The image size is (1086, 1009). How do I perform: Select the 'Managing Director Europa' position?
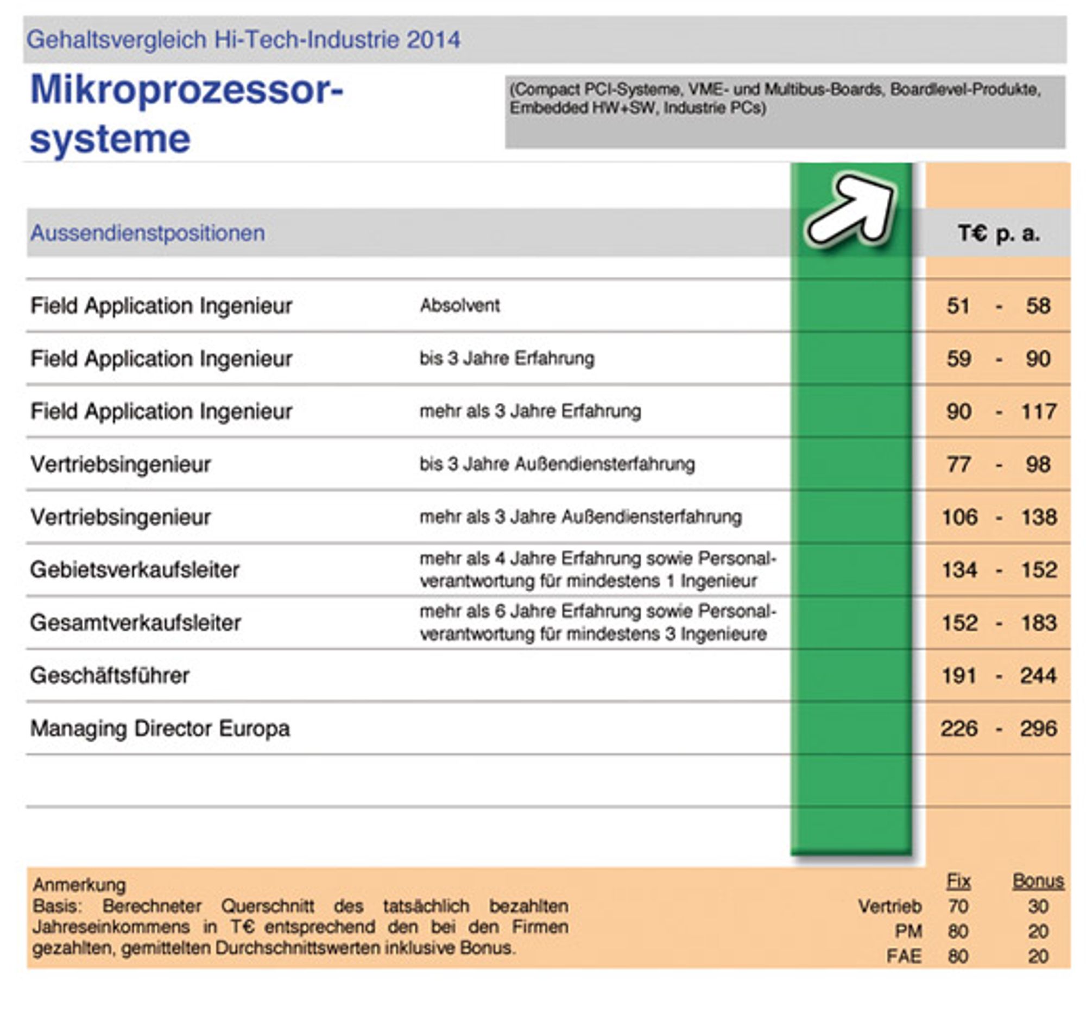pyautogui.click(x=160, y=729)
